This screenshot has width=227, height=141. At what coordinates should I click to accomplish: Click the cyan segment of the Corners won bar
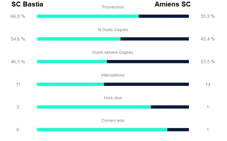(x=102, y=130)
